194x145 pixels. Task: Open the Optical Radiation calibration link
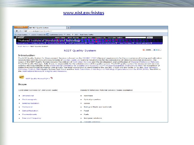click(30, 111)
